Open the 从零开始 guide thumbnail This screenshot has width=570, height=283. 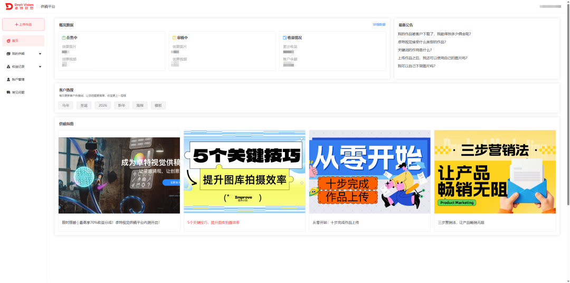[369, 172]
